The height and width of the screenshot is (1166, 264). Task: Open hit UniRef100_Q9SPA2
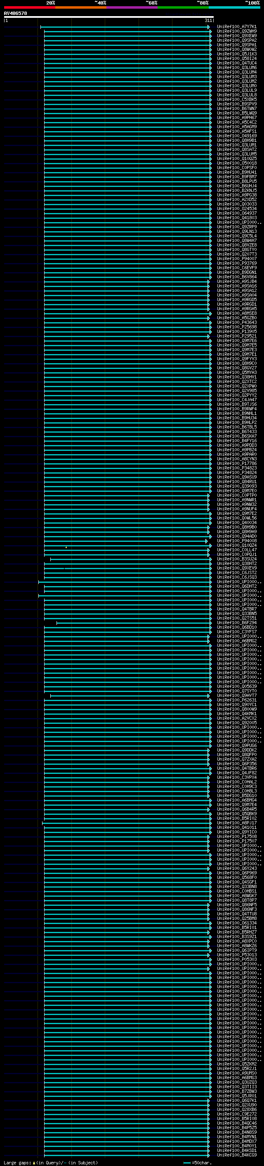click(236, 40)
